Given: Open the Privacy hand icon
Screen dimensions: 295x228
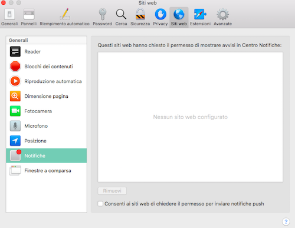Looking at the screenshot, I should click(160, 14).
